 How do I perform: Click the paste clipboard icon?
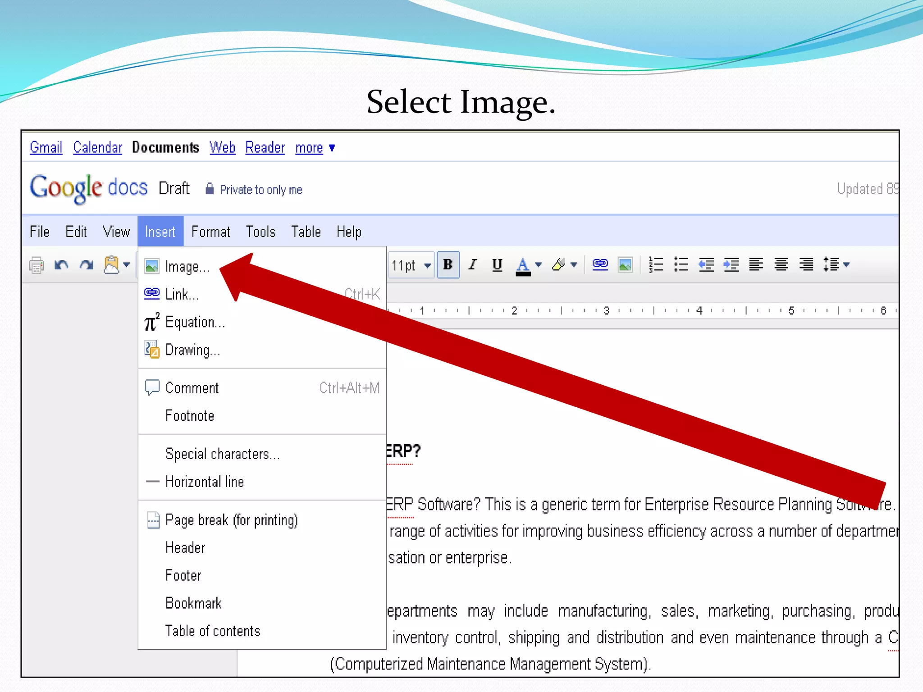(111, 265)
